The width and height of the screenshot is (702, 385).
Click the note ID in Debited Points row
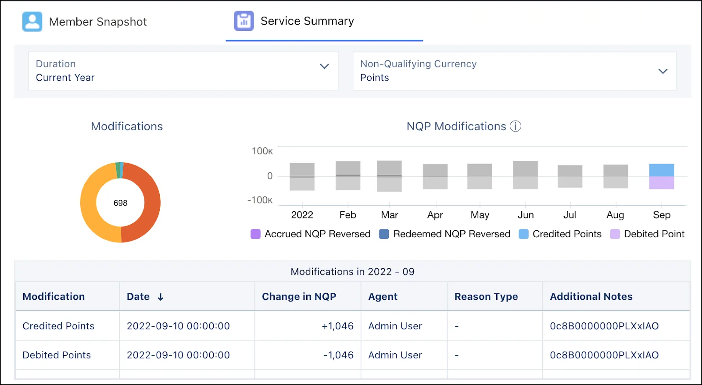(x=604, y=355)
